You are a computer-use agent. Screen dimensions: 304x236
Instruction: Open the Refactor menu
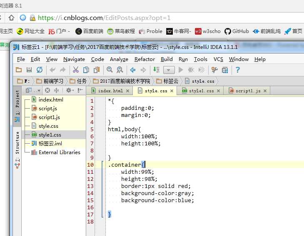(x=145, y=59)
